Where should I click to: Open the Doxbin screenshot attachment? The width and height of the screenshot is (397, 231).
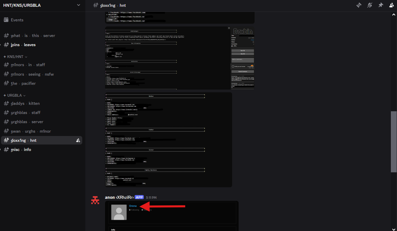180,58
